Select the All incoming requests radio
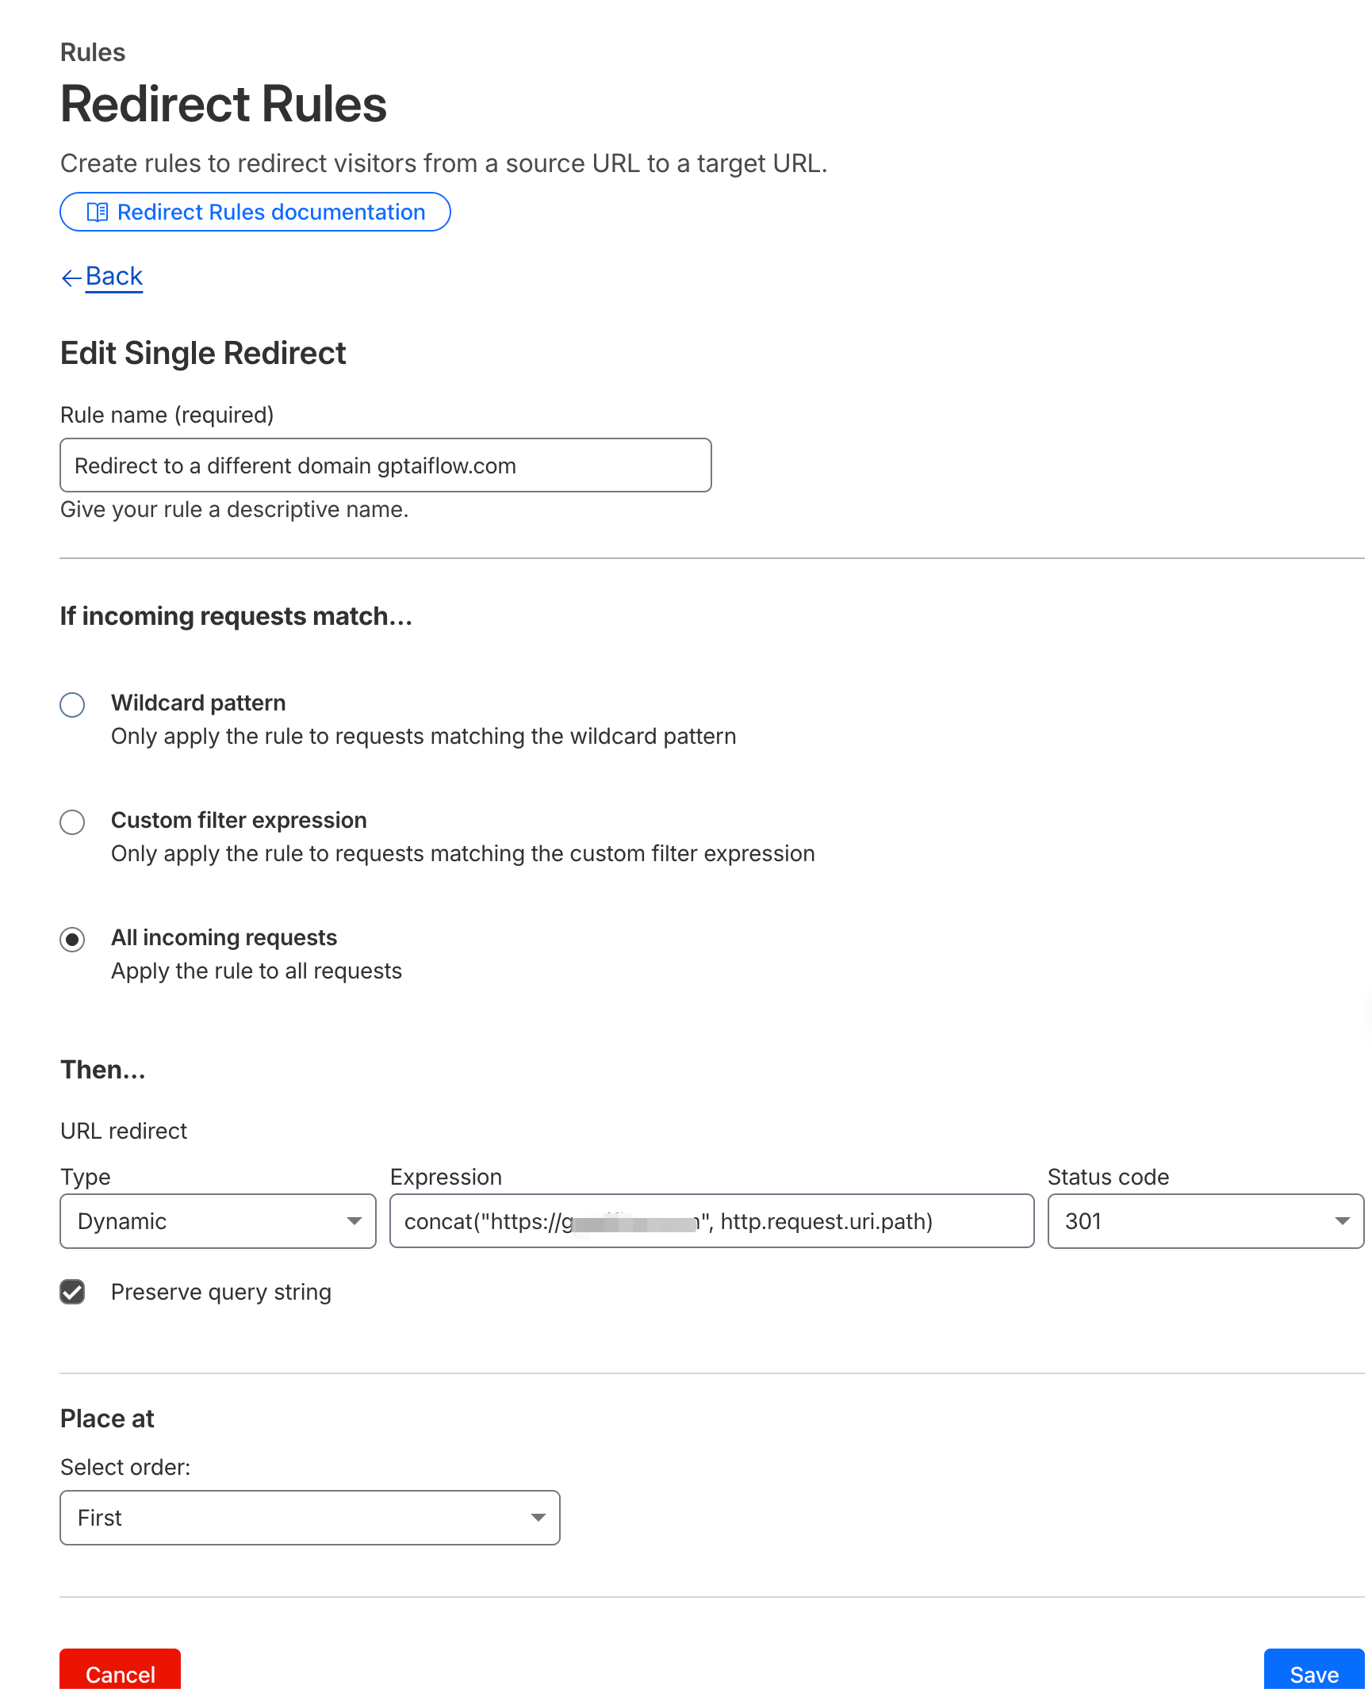Screen dimensions: 1372x1689 (72, 939)
